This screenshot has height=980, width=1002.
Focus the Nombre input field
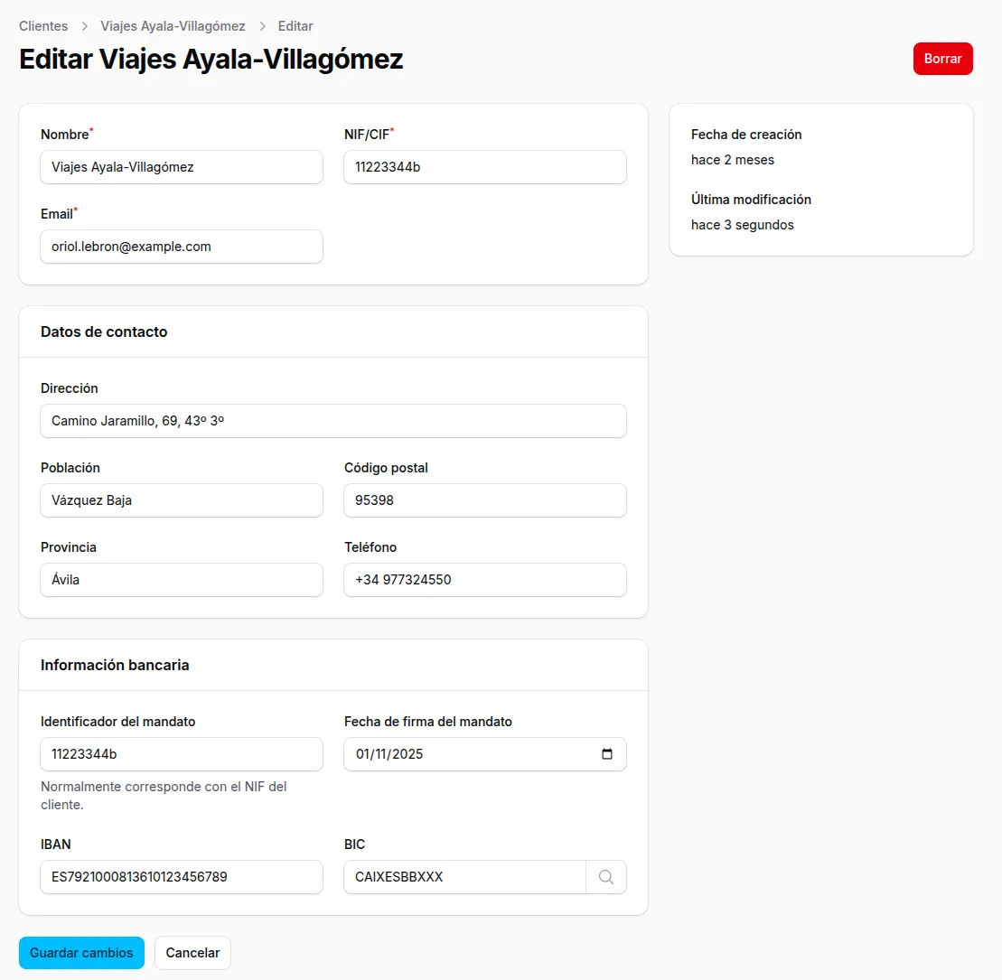182,167
